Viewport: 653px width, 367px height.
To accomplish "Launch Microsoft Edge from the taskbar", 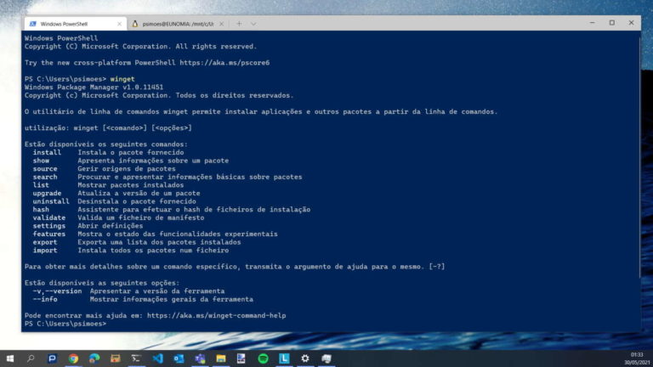I will (x=94, y=359).
